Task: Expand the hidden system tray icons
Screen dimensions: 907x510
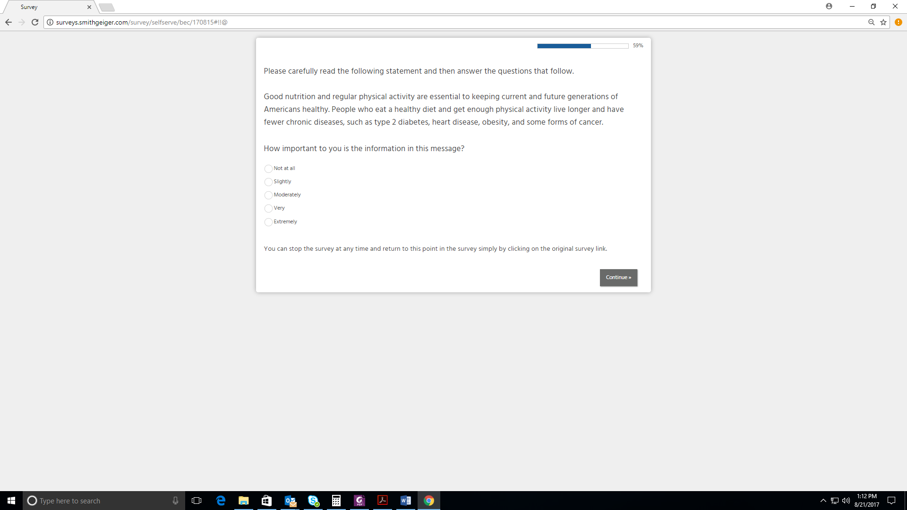Action: pyautogui.click(x=823, y=501)
